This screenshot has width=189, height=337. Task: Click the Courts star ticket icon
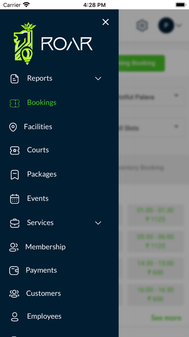pos(14,151)
